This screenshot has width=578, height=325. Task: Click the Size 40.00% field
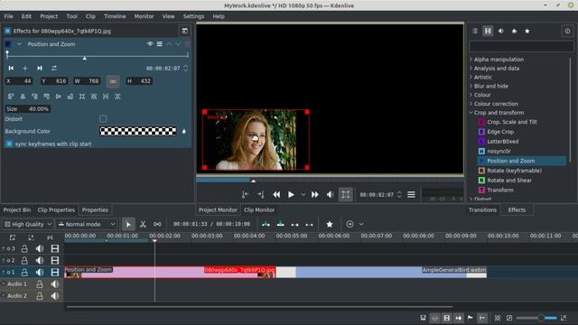[x=28, y=109]
